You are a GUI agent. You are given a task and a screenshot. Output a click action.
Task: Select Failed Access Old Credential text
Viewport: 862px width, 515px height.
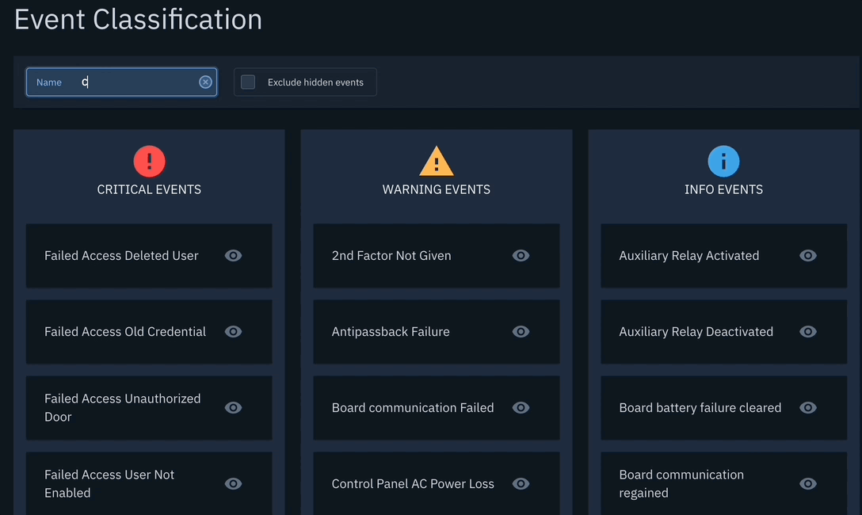pos(125,332)
